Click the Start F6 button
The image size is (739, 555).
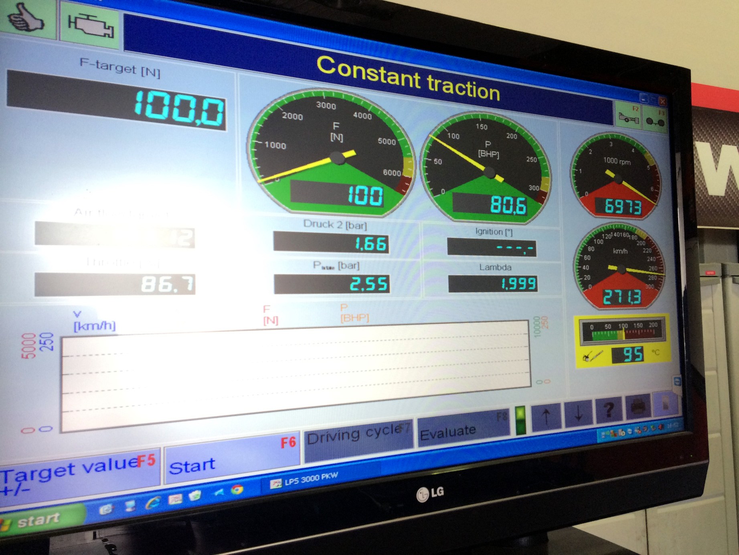pos(232,458)
